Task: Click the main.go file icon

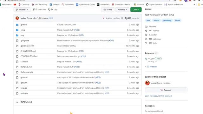Action: [x=17, y=93]
